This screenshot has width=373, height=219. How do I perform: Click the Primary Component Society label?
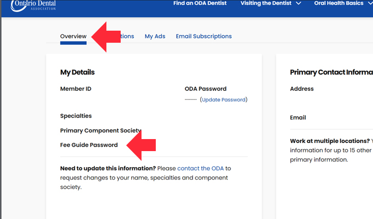point(101,131)
